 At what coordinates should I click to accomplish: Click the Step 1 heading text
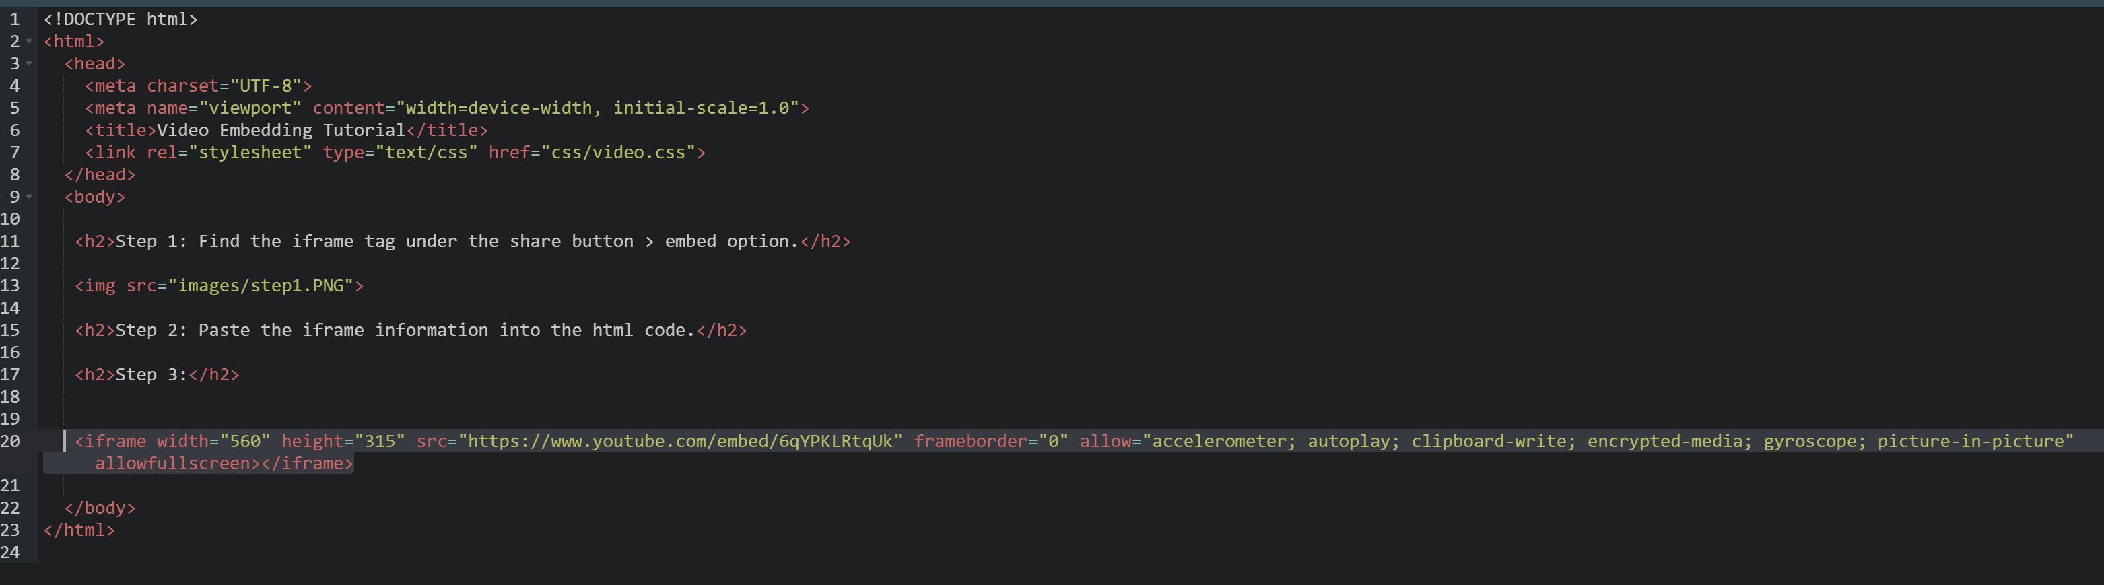[457, 241]
